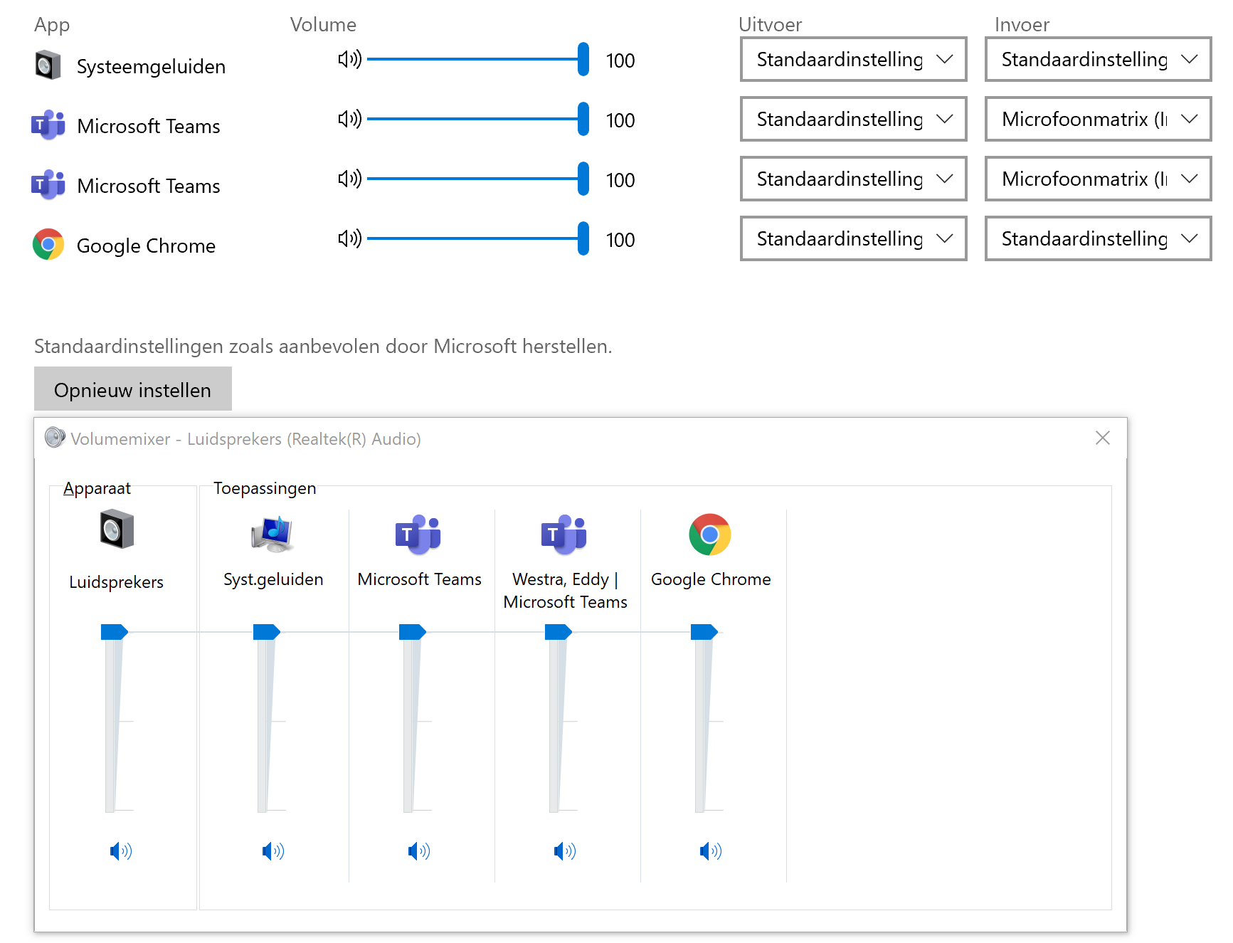Open Invoer dropdown for Systeemgeluiden

pyautogui.click(x=1098, y=59)
